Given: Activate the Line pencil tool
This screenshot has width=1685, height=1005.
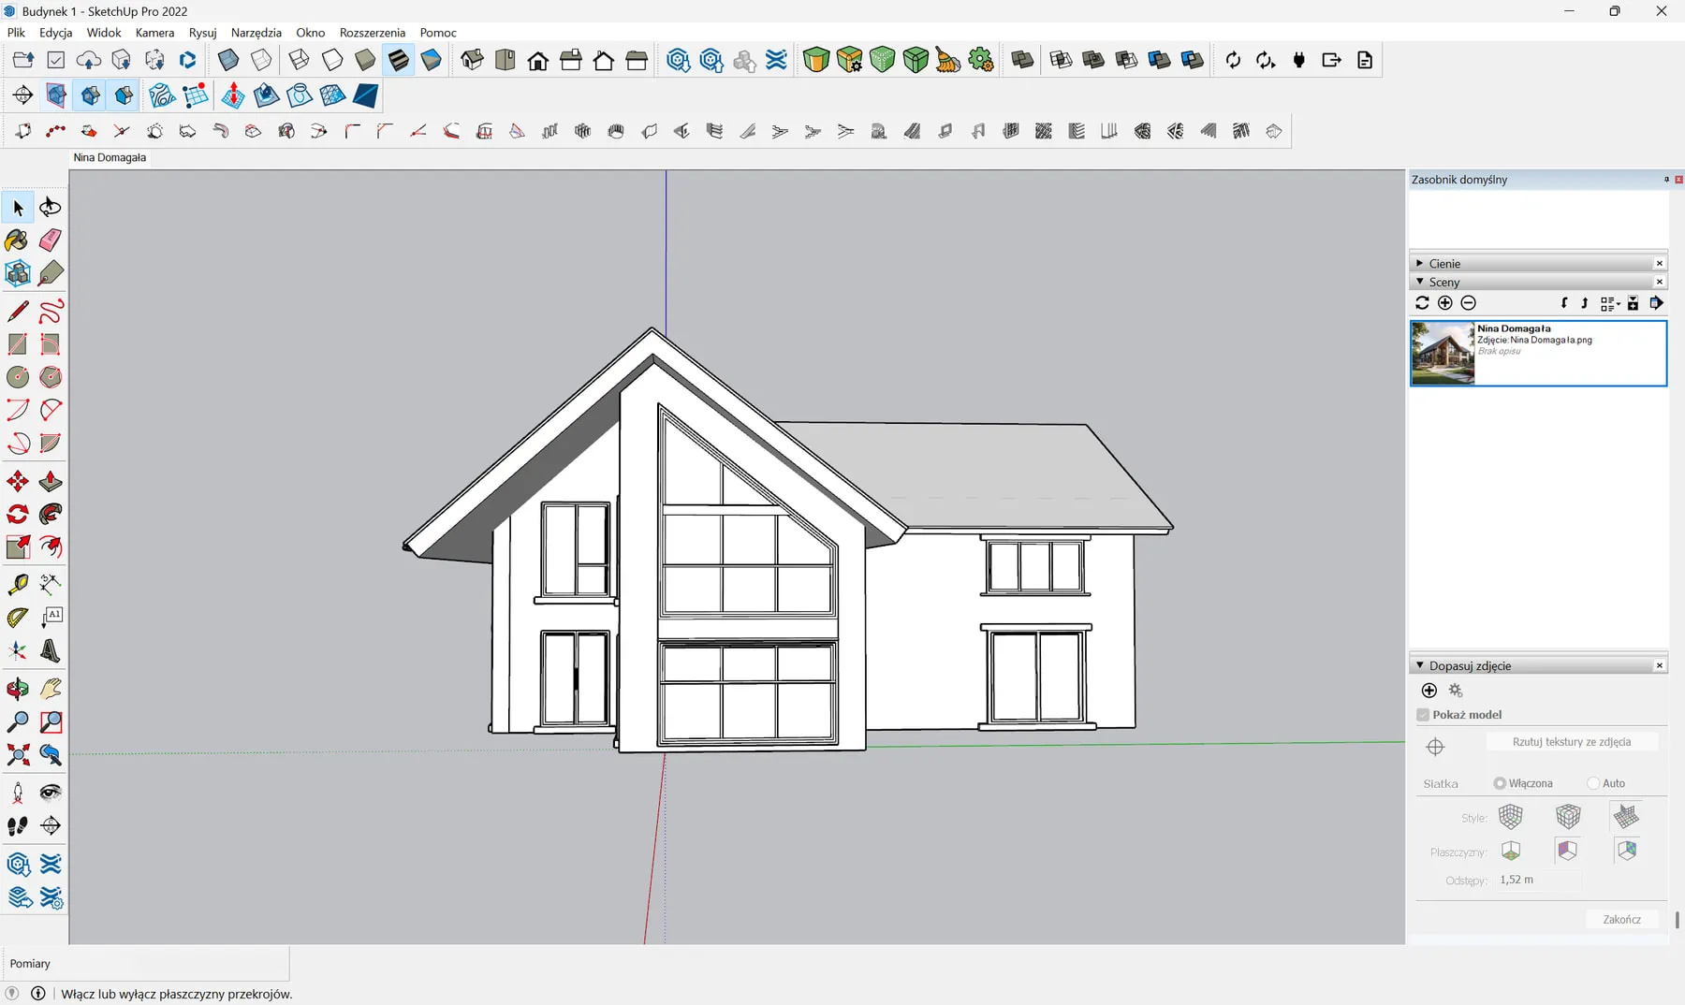Looking at the screenshot, I should 18,311.
